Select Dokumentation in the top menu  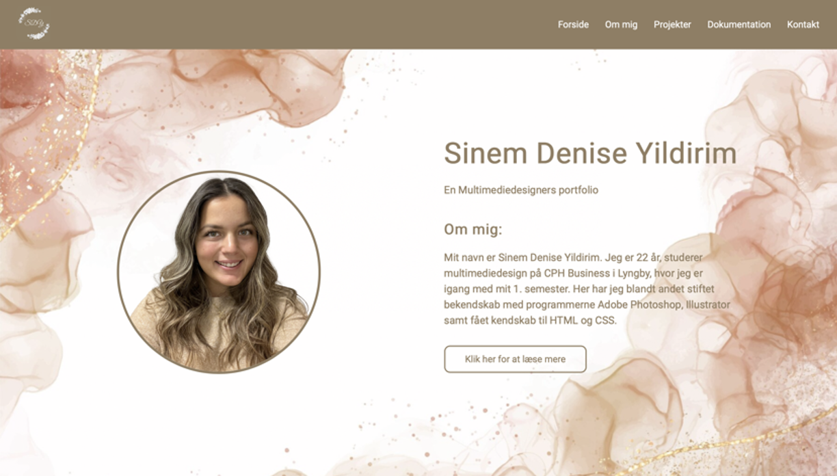tap(739, 25)
